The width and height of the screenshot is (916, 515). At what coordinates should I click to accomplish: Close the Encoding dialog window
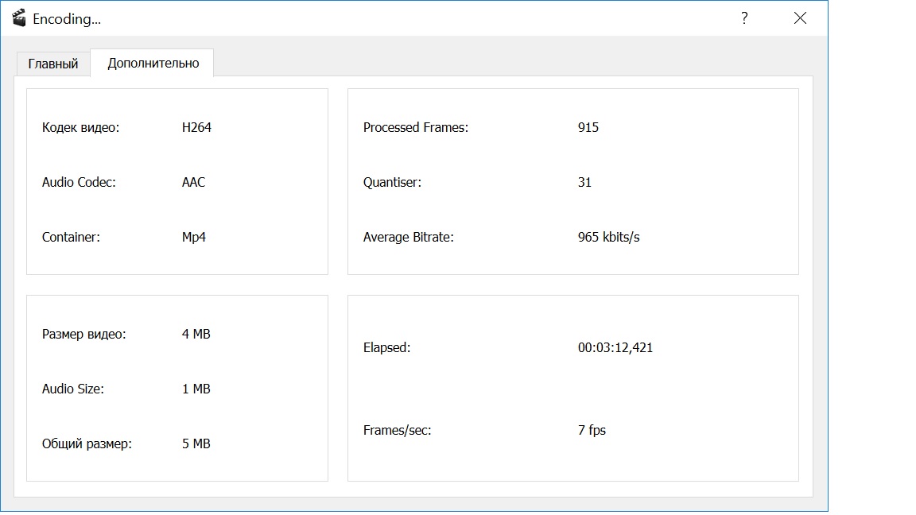pos(800,18)
